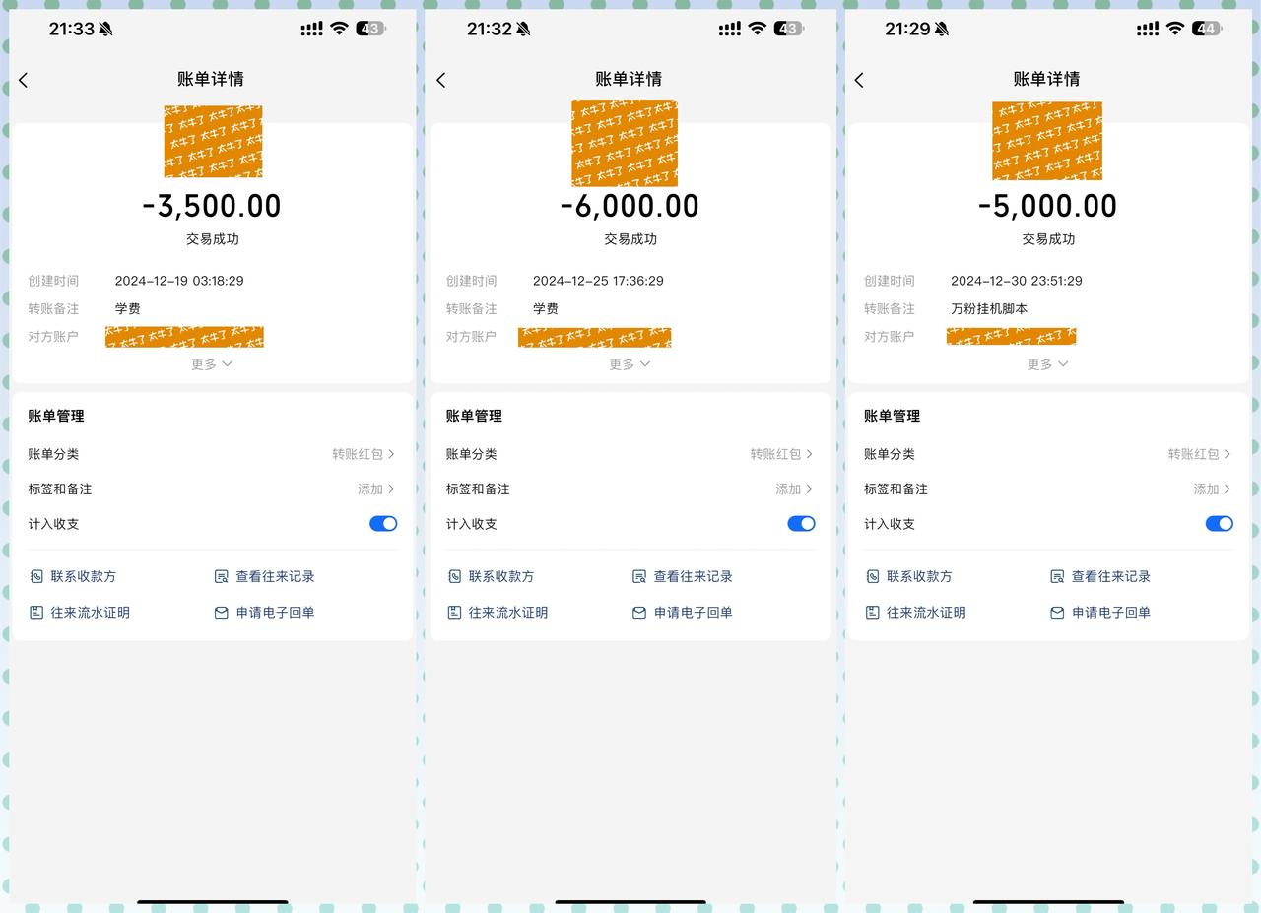This screenshot has width=1261, height=913.
Task: Go back from the -3,500.00 bill page
Action: click(x=24, y=80)
